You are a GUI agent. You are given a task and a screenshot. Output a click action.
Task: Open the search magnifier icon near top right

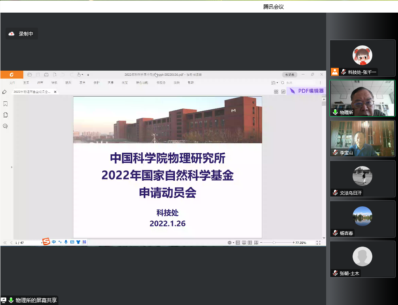coord(283,82)
